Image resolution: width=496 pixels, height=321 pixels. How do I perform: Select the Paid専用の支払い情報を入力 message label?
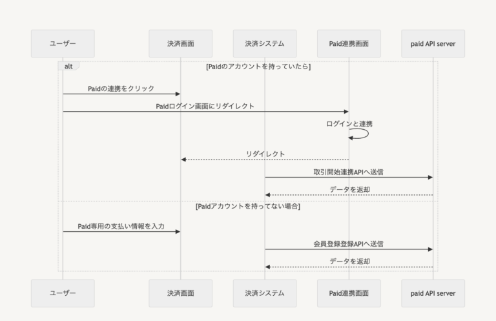[121, 226]
